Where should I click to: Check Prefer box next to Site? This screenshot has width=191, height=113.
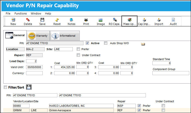pyautogui.click(x=78, y=49)
